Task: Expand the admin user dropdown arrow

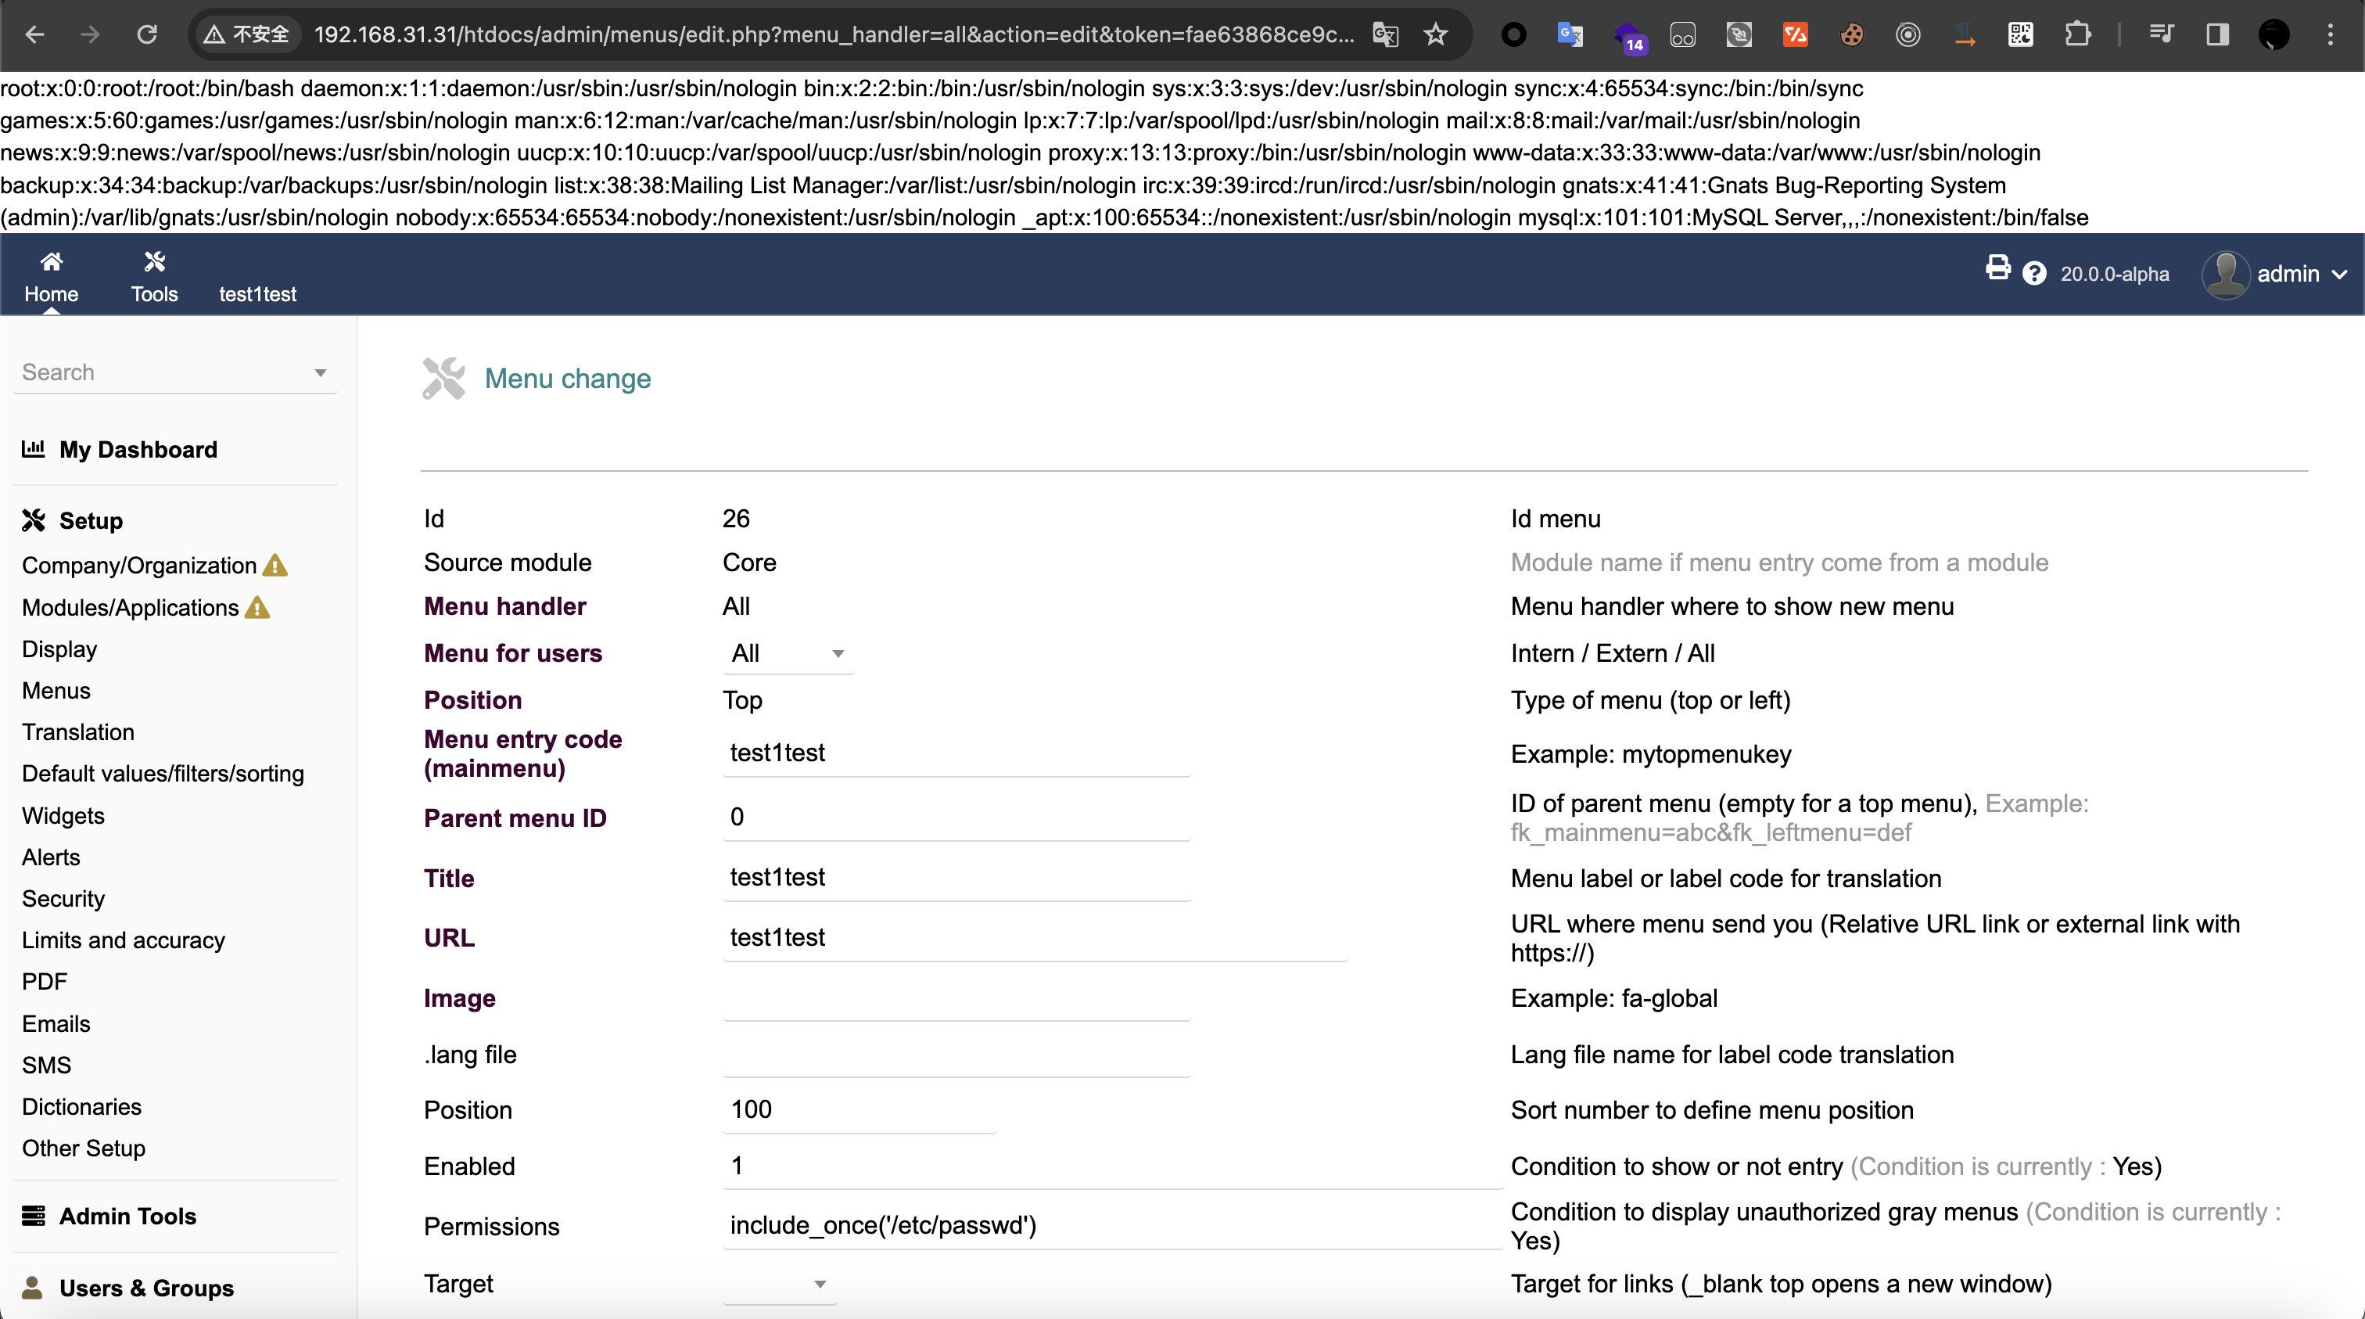Action: pyautogui.click(x=2339, y=275)
